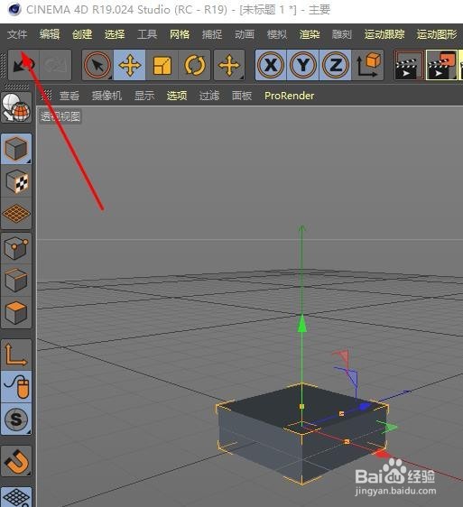The width and height of the screenshot is (463, 507).
Task: Click the dark cube object in viewport
Action: (301, 433)
